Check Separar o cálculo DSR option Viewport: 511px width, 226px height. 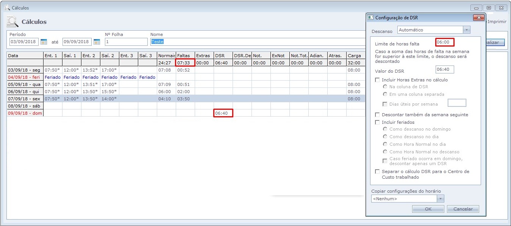tap(377, 171)
